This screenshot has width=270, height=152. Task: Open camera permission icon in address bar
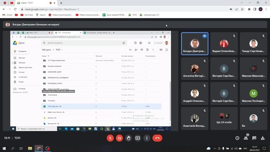point(231,9)
